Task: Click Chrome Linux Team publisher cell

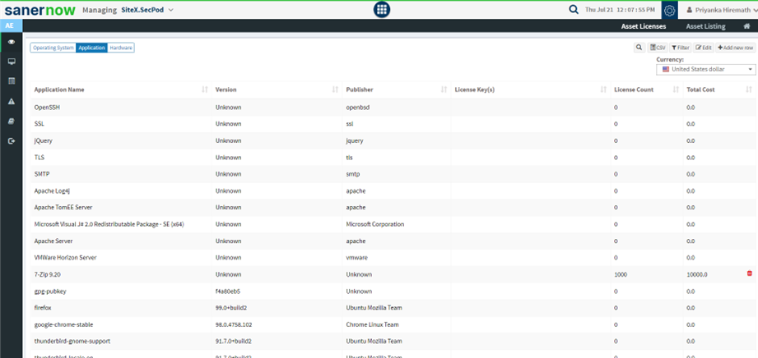Action: pos(372,324)
